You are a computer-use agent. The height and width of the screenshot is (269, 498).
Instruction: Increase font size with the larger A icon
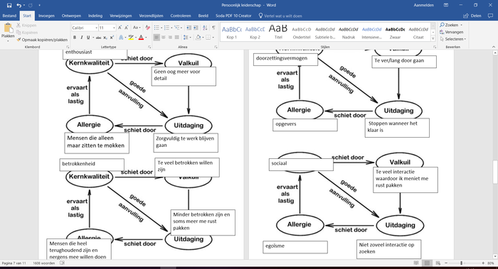120,28
